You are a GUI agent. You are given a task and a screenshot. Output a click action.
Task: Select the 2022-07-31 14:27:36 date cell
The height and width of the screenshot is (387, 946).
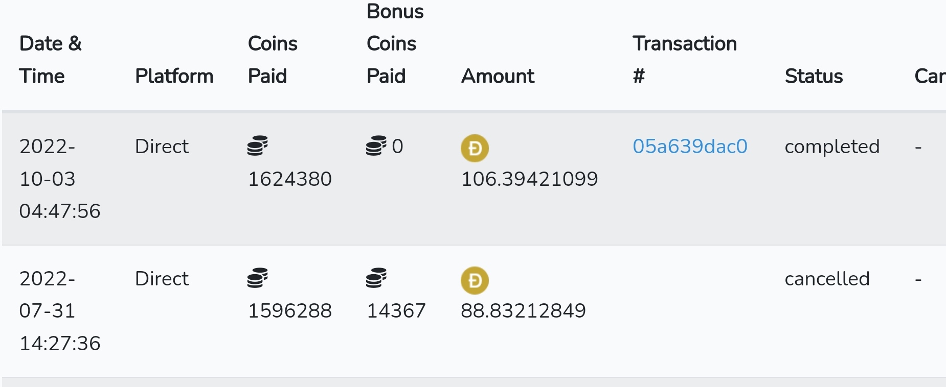click(60, 311)
